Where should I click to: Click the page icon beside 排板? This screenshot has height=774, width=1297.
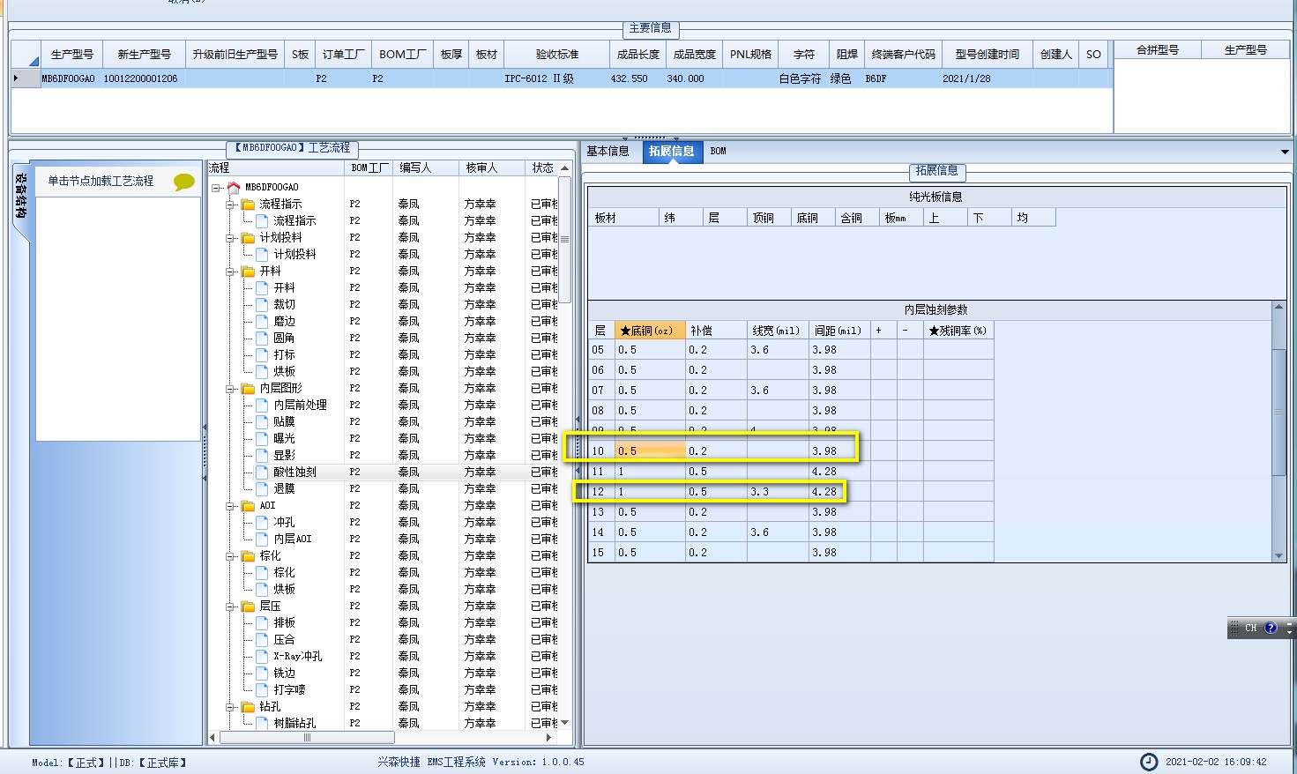pyautogui.click(x=262, y=622)
